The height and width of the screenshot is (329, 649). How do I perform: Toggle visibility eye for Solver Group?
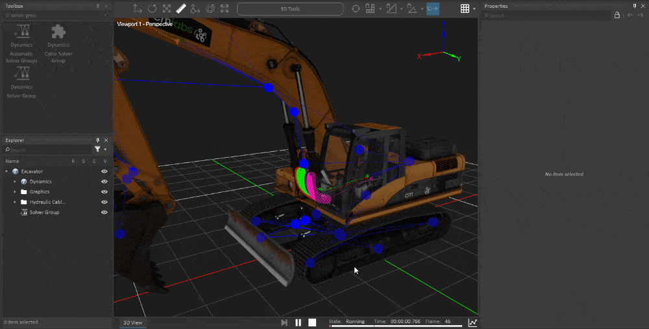tap(104, 212)
